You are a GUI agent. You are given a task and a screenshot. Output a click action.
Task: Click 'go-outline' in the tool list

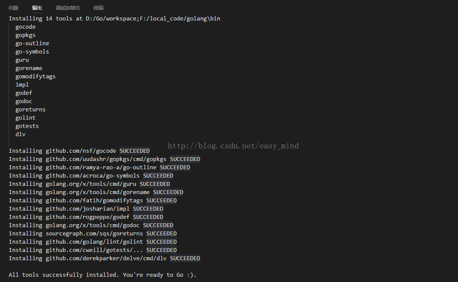32,44
